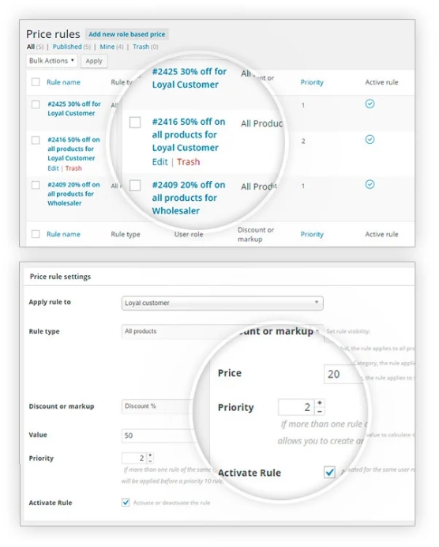Tick the footer select-all checkbox

pyautogui.click(x=36, y=234)
